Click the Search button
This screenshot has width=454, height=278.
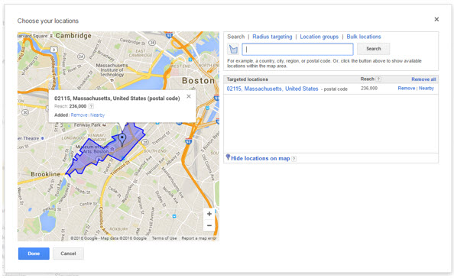[x=374, y=49]
